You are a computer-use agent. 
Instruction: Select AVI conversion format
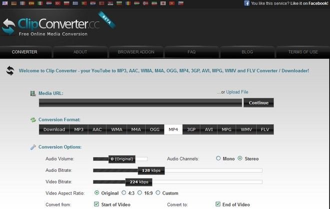point(209,129)
